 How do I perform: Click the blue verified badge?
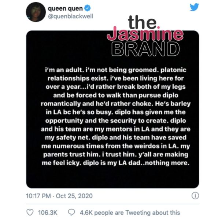[88, 8]
